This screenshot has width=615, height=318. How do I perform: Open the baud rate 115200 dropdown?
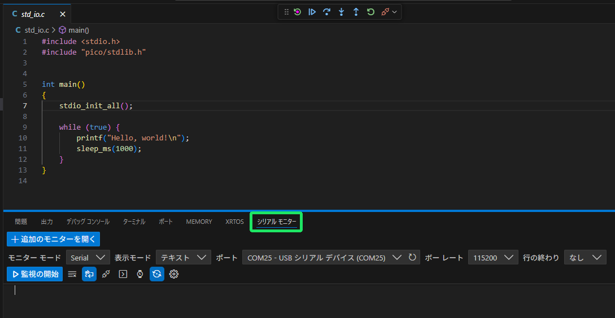[493, 257]
